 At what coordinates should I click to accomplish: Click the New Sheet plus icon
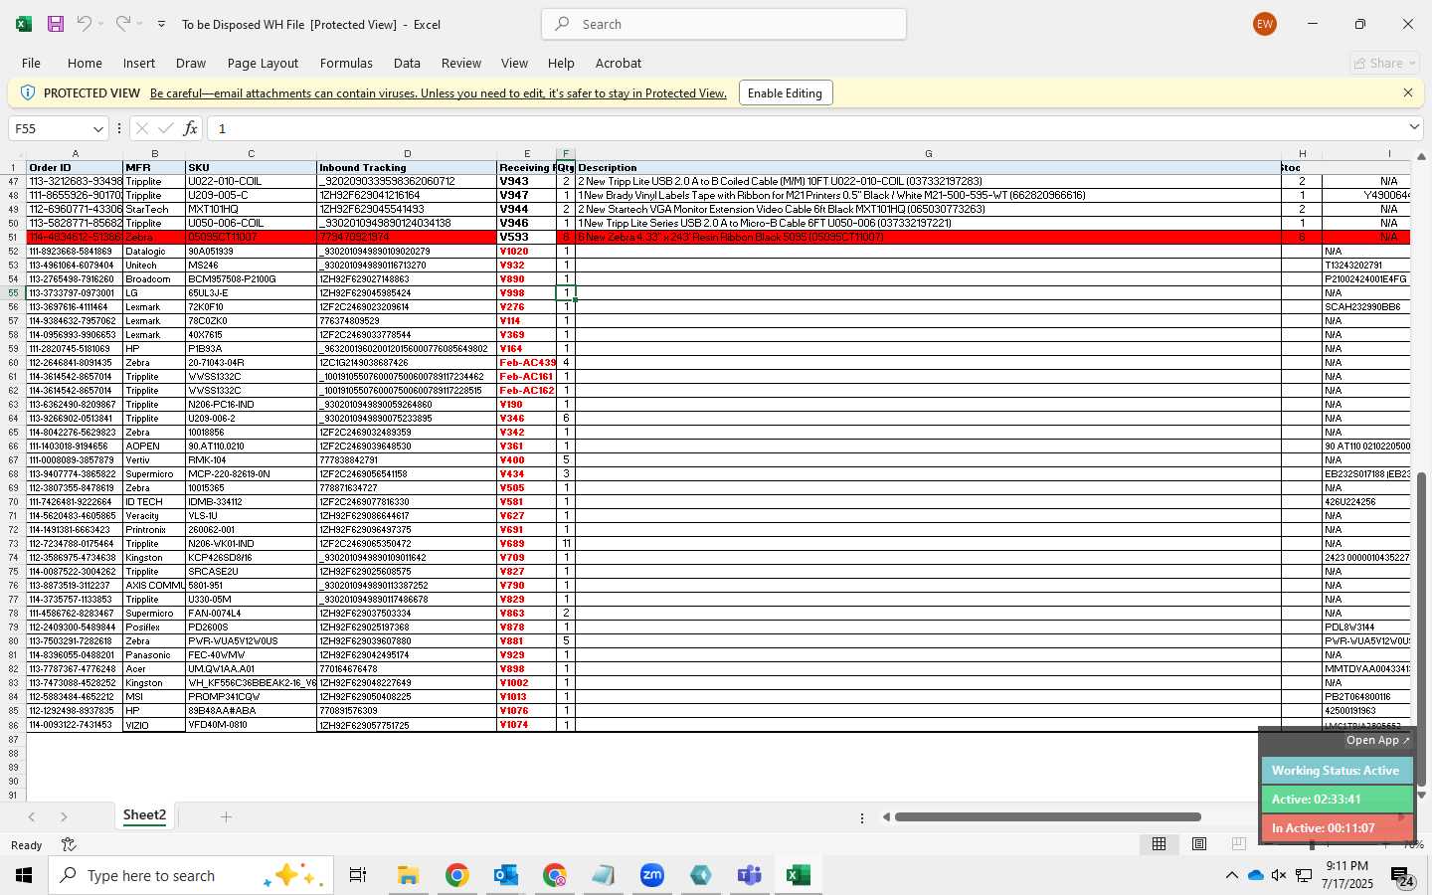point(226,816)
